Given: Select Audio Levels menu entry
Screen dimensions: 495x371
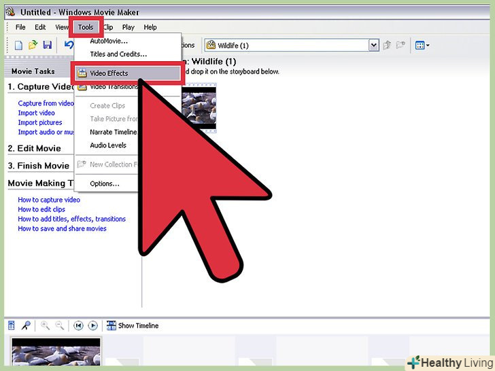Looking at the screenshot, I should (107, 145).
